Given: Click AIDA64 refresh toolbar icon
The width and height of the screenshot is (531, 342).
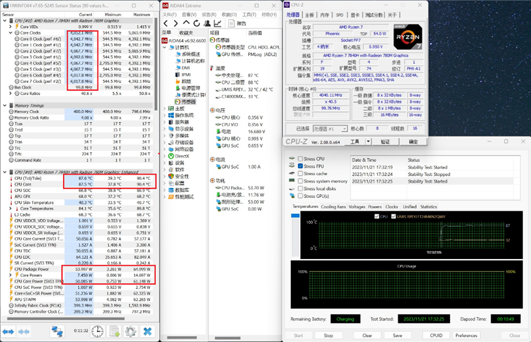Looking at the screenshot, I should pyautogui.click(x=196, y=23).
